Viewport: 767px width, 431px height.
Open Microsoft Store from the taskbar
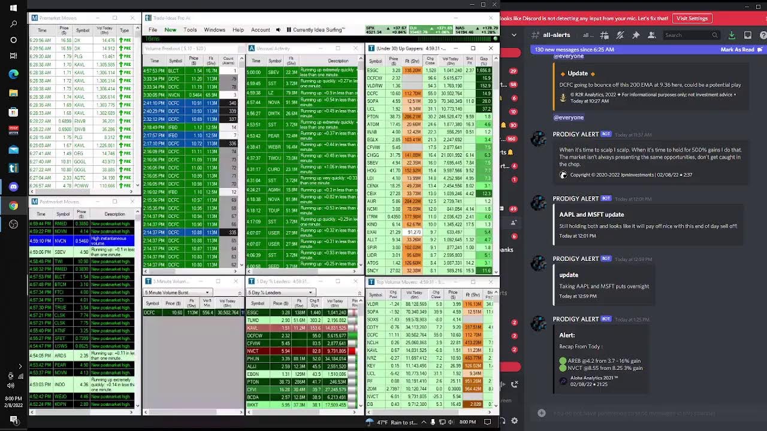[x=13, y=112]
